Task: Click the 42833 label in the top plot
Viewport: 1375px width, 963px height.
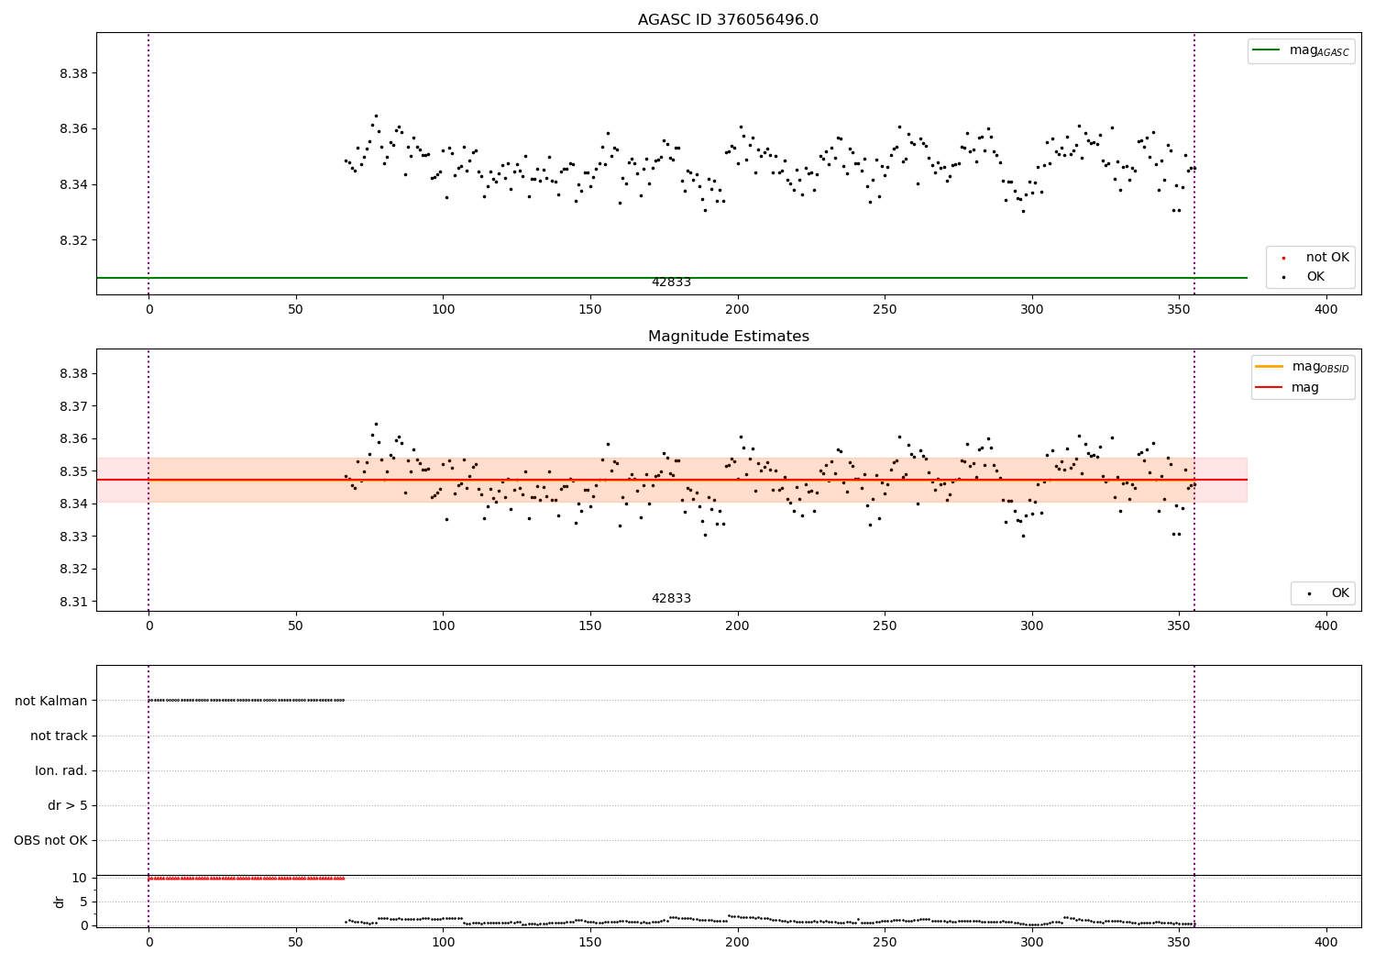Action: tap(671, 282)
